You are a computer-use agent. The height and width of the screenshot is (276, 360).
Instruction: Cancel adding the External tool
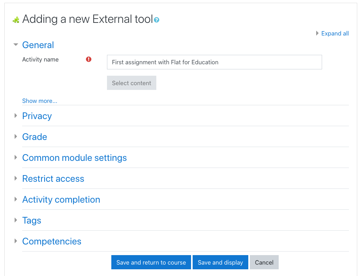(x=264, y=263)
